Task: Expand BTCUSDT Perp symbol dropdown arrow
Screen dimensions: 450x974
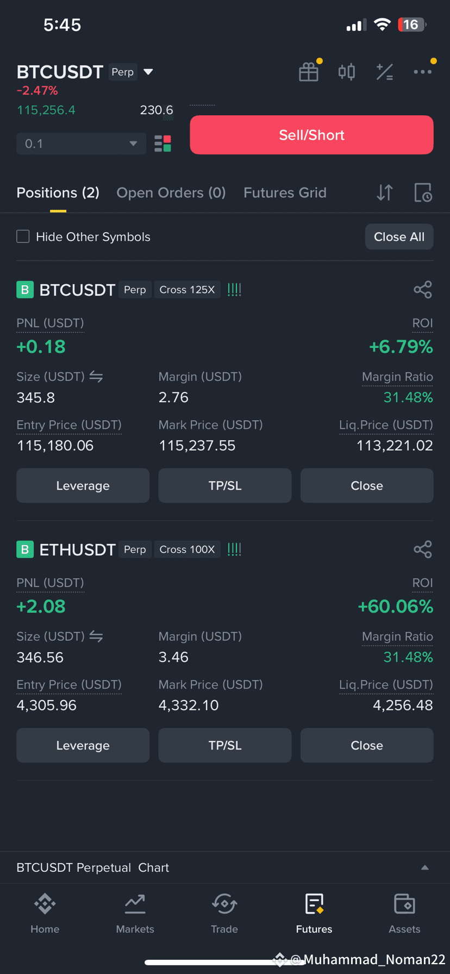Action: [x=148, y=72]
